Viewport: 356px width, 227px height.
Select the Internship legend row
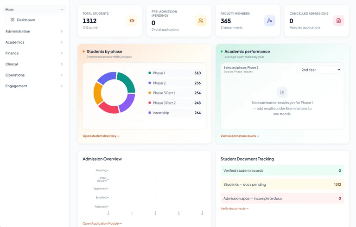(x=174, y=113)
